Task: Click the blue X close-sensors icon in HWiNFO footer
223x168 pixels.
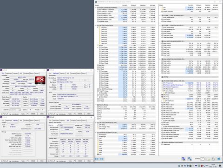Action: point(219,159)
